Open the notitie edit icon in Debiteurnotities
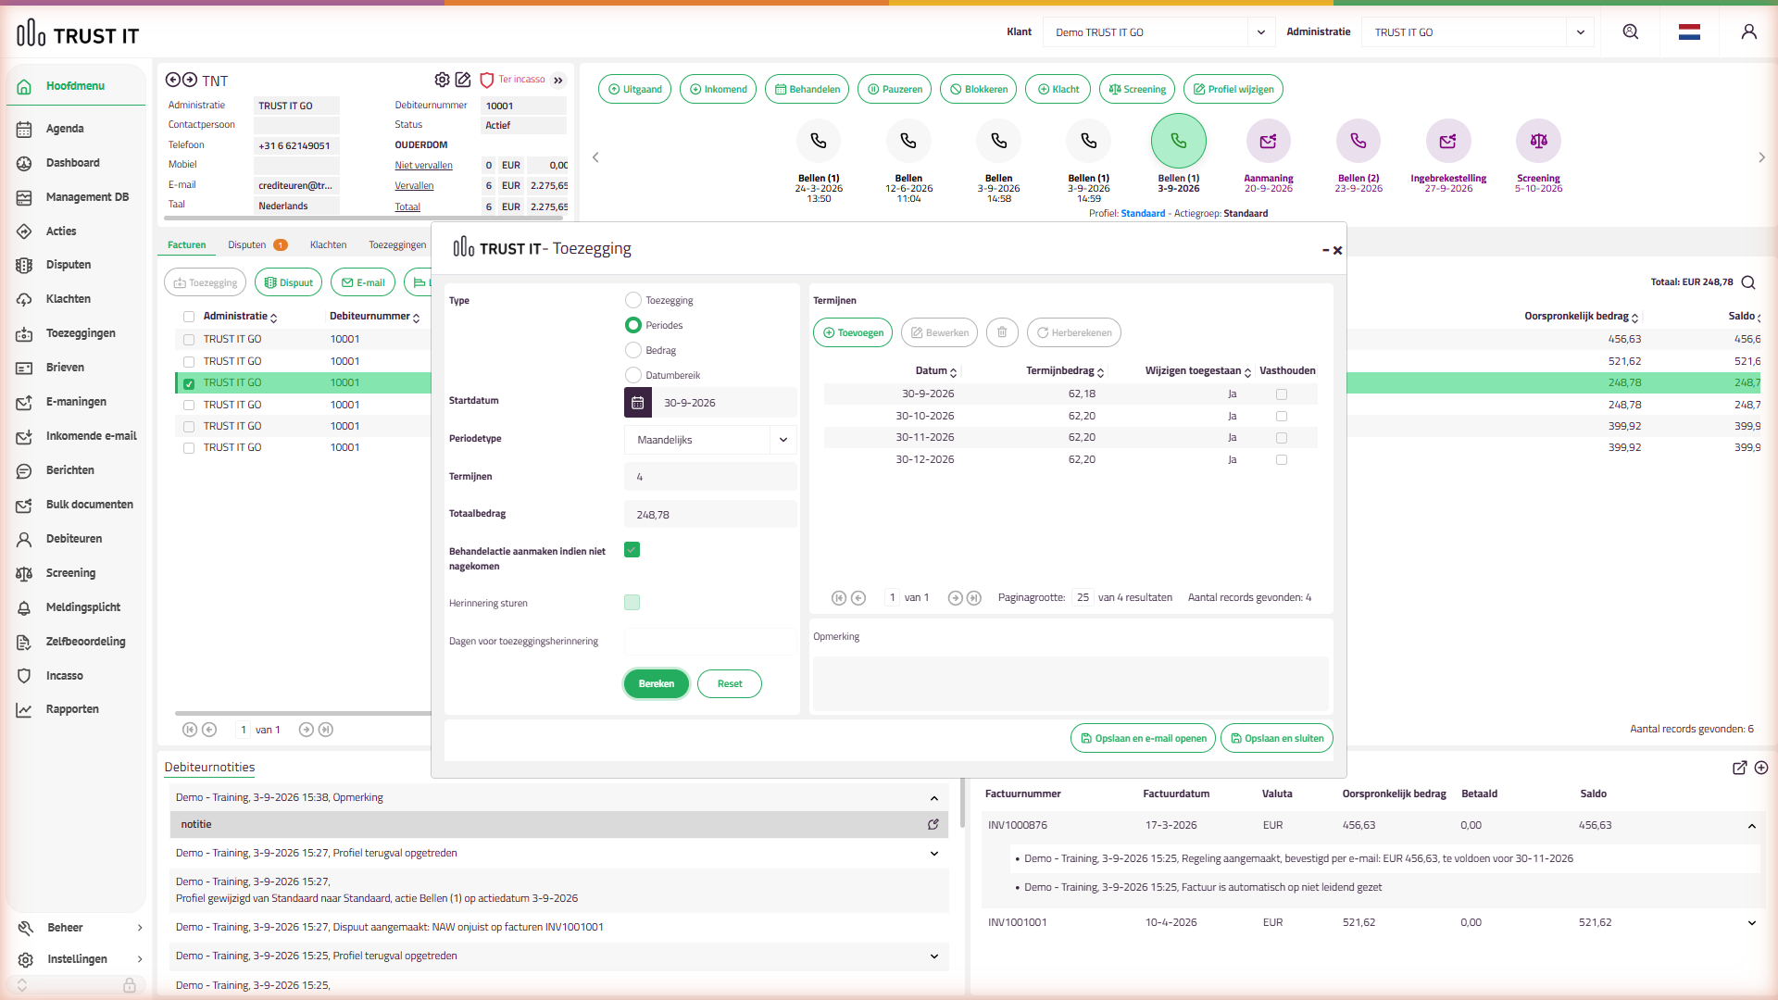Screen dimensions: 1778x1000 (933, 824)
